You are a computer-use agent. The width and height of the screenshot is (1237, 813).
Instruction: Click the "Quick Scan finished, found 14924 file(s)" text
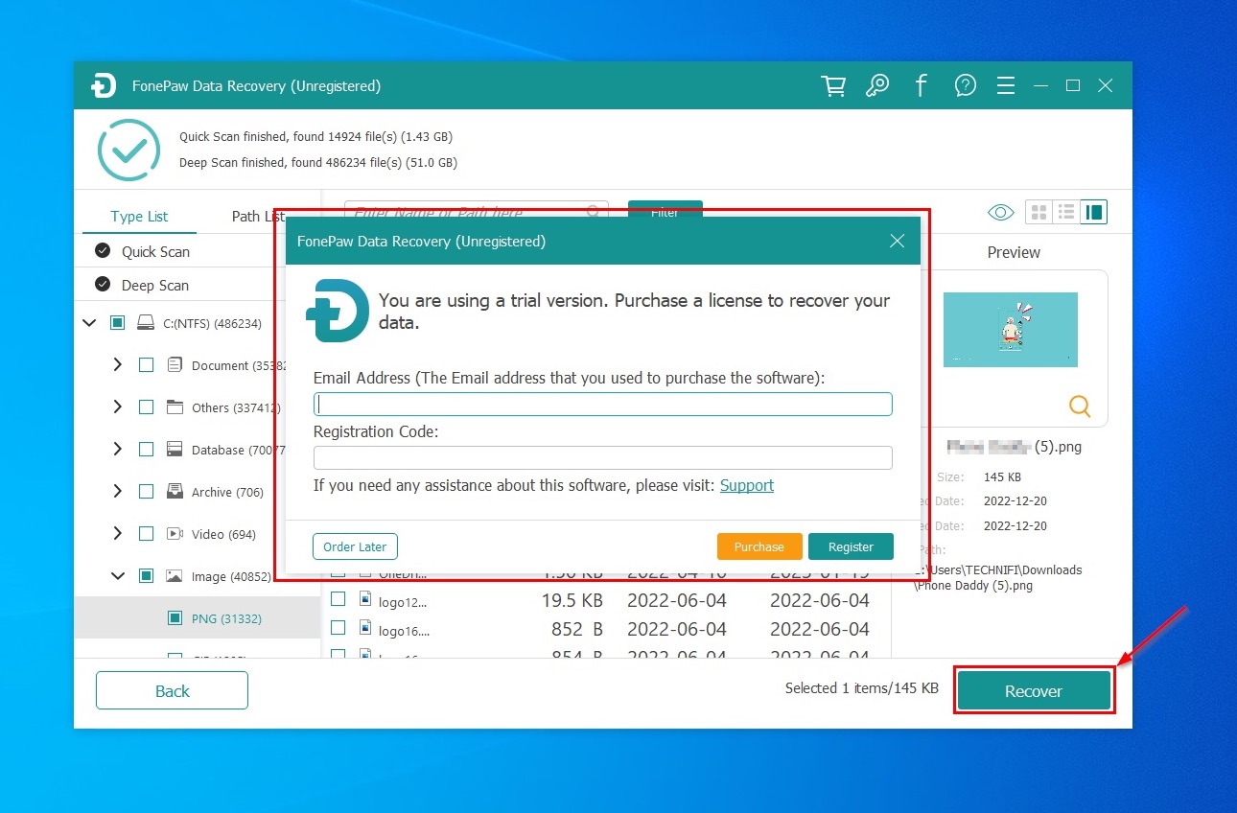point(315,137)
